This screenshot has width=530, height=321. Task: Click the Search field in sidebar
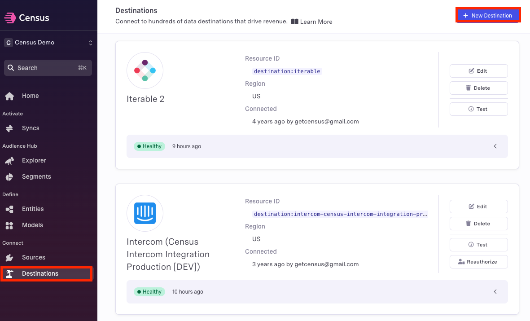click(48, 68)
